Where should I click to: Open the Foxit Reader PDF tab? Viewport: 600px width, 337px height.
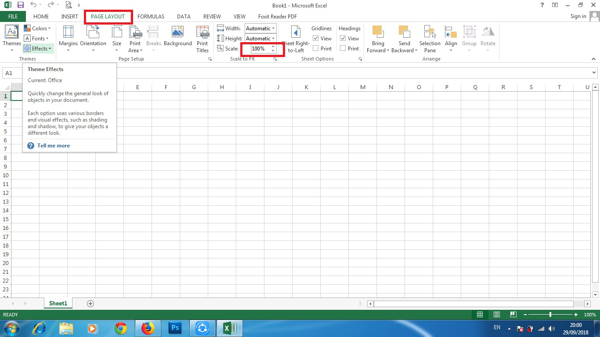coord(278,17)
